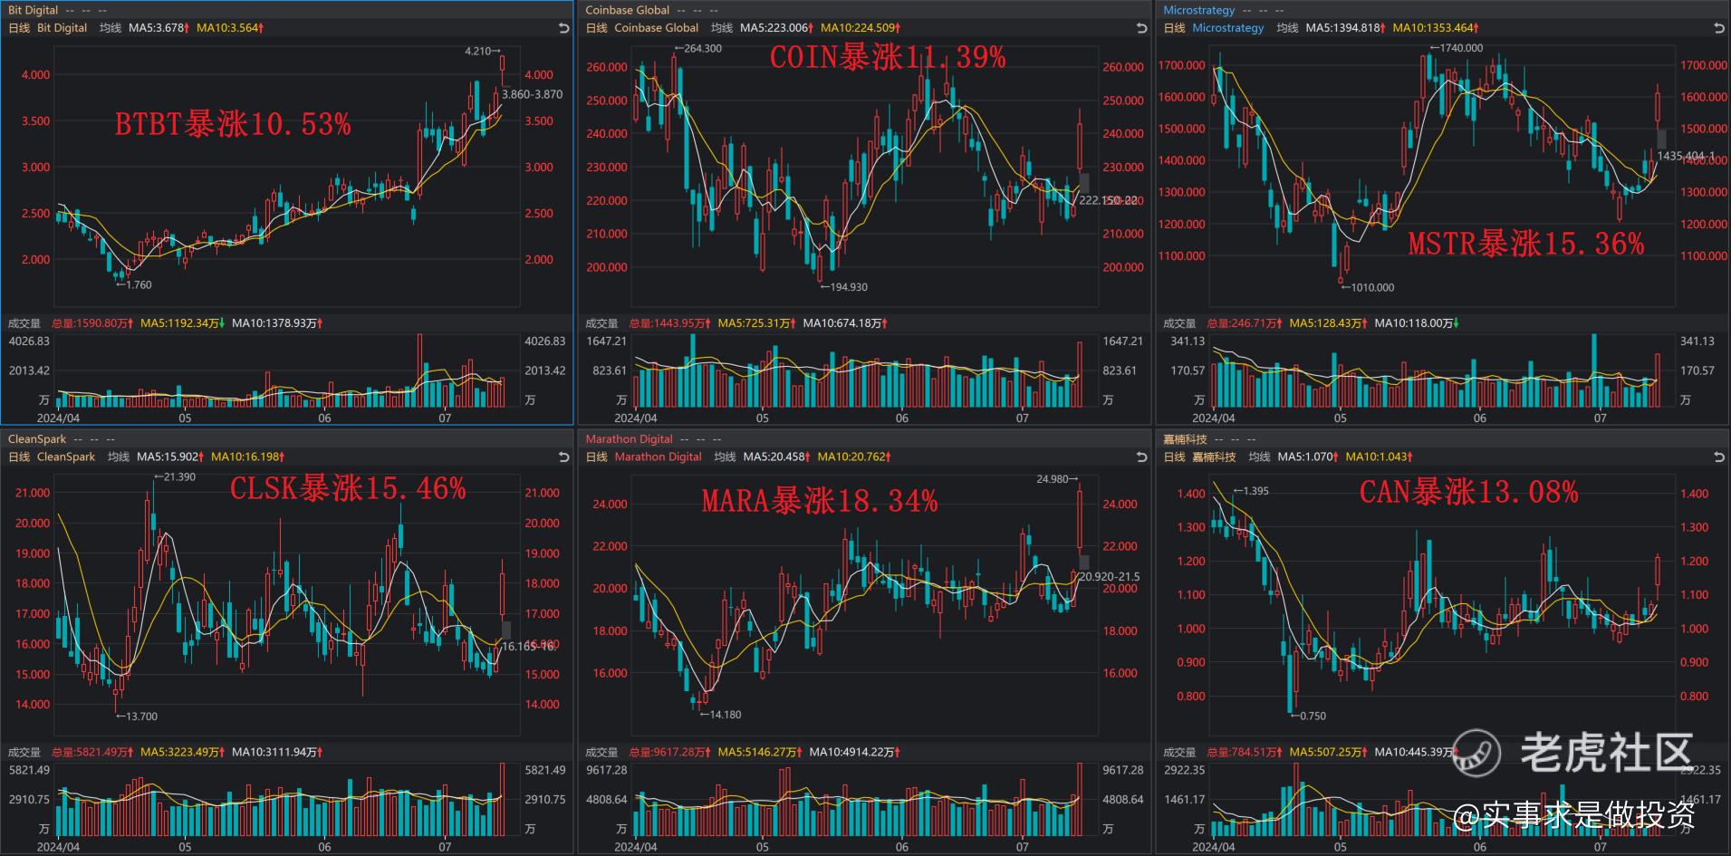Screen dimensions: 1731x856
Task: Open the 日线 period selector in the Bit Digital panel
Action: click(x=19, y=28)
